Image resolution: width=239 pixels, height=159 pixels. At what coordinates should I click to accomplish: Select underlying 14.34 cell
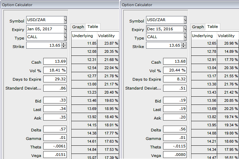coord(204,150)
